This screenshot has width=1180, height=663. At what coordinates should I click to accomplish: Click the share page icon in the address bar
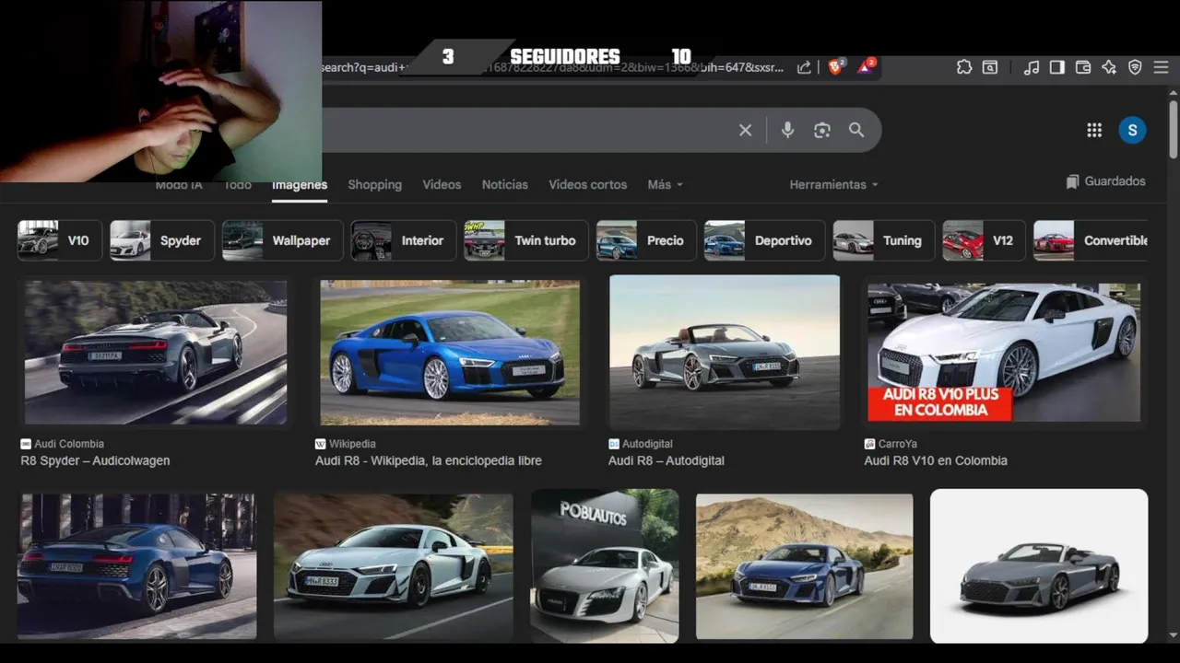click(804, 67)
